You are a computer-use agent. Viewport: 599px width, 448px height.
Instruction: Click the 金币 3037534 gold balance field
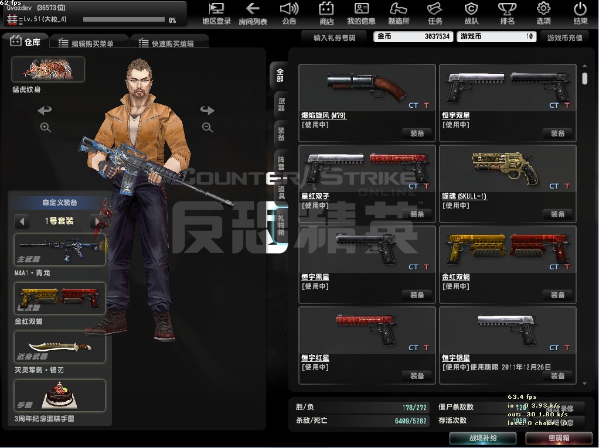[413, 37]
